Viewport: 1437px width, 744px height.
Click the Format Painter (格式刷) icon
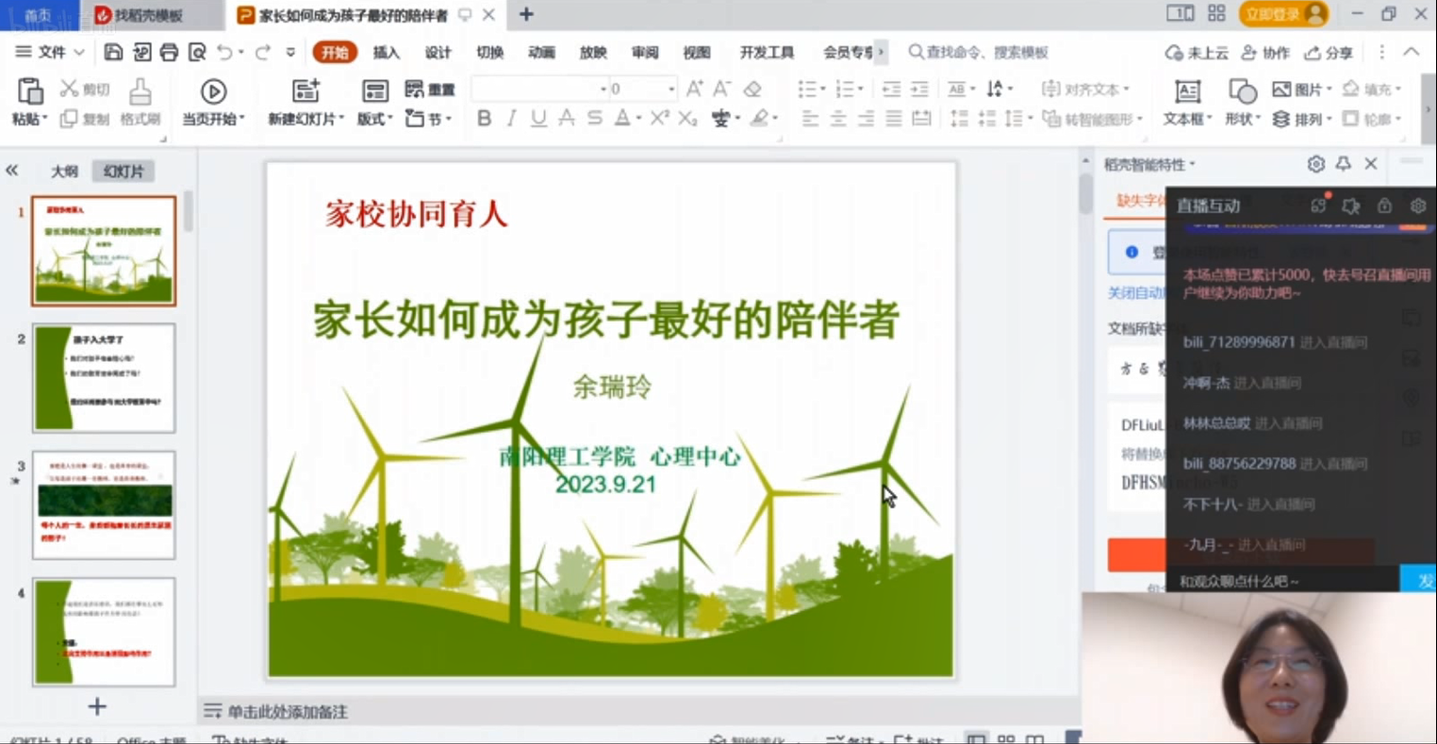140,92
